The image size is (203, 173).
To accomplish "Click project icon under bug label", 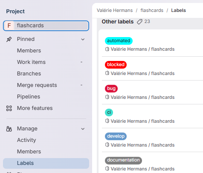I will (107, 97).
